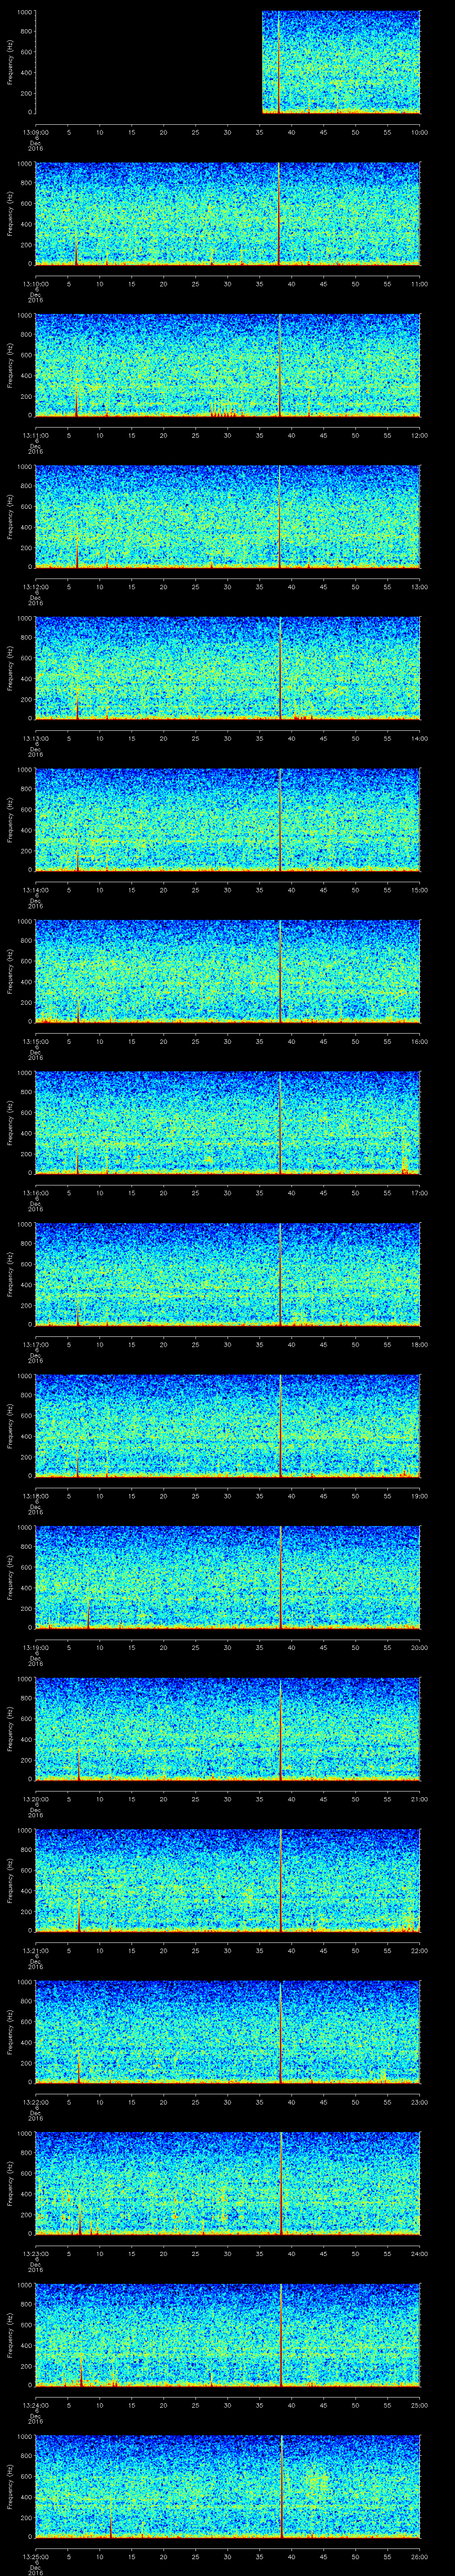Click the '13:22:00' start time label
The image size is (455, 2576).
35,2101
